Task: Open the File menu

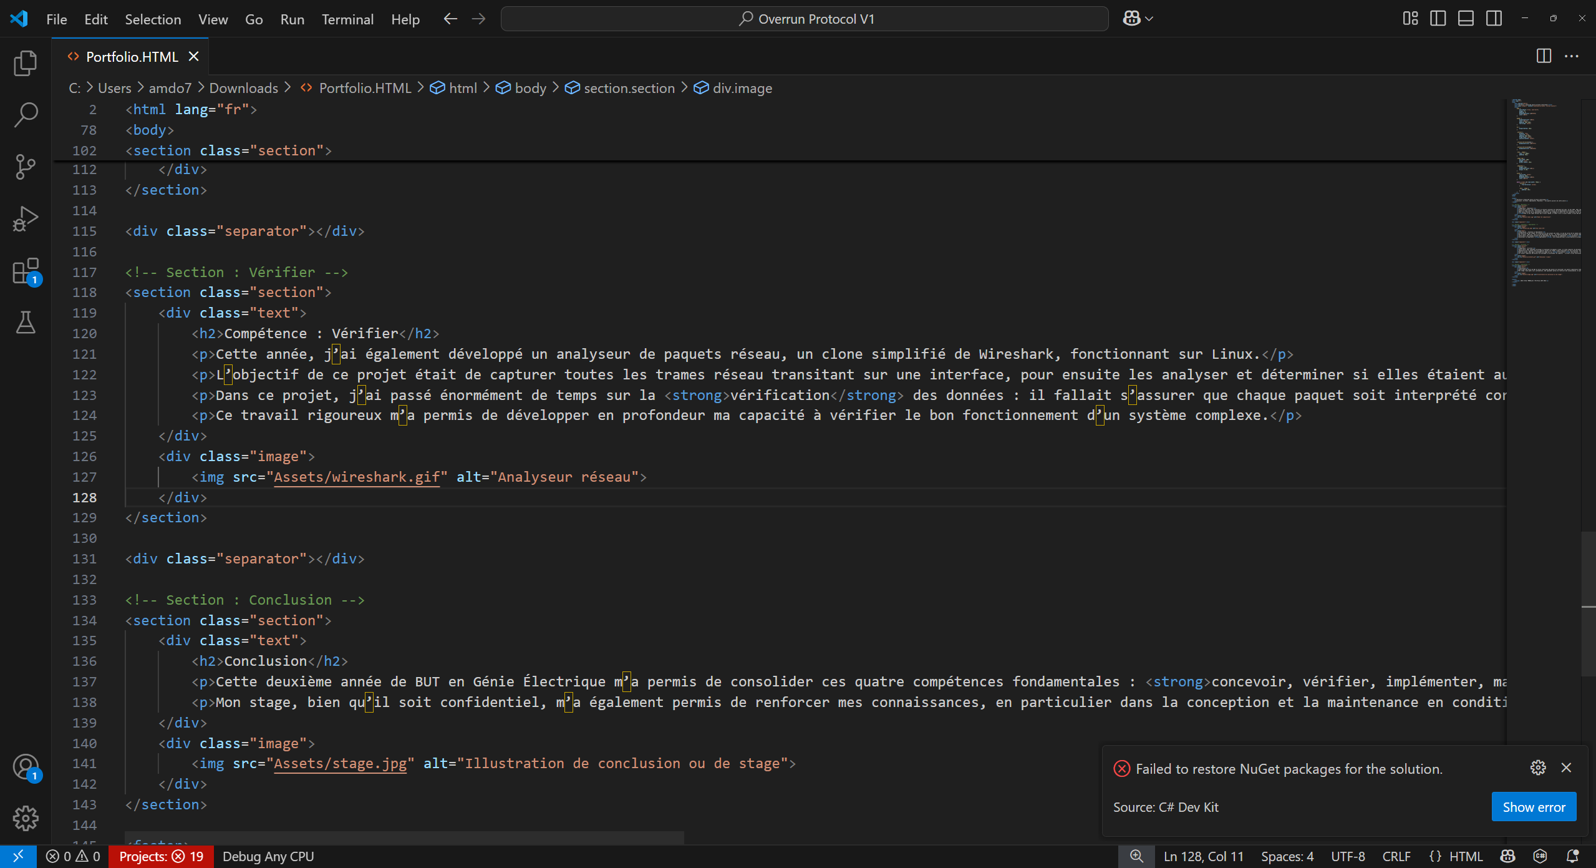Action: click(57, 19)
